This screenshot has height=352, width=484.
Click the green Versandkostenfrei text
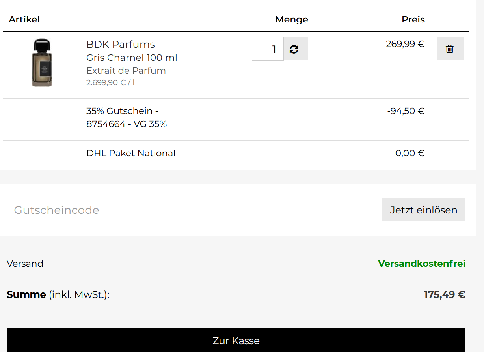(422, 264)
